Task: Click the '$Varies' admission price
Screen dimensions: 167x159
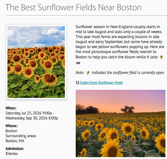Action: point(12,154)
